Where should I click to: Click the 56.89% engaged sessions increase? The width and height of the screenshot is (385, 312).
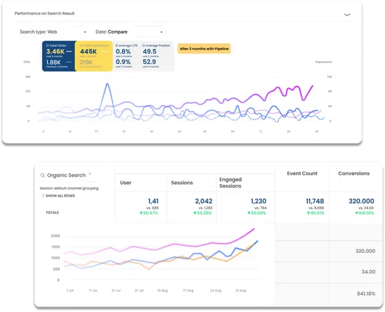pos(257,213)
